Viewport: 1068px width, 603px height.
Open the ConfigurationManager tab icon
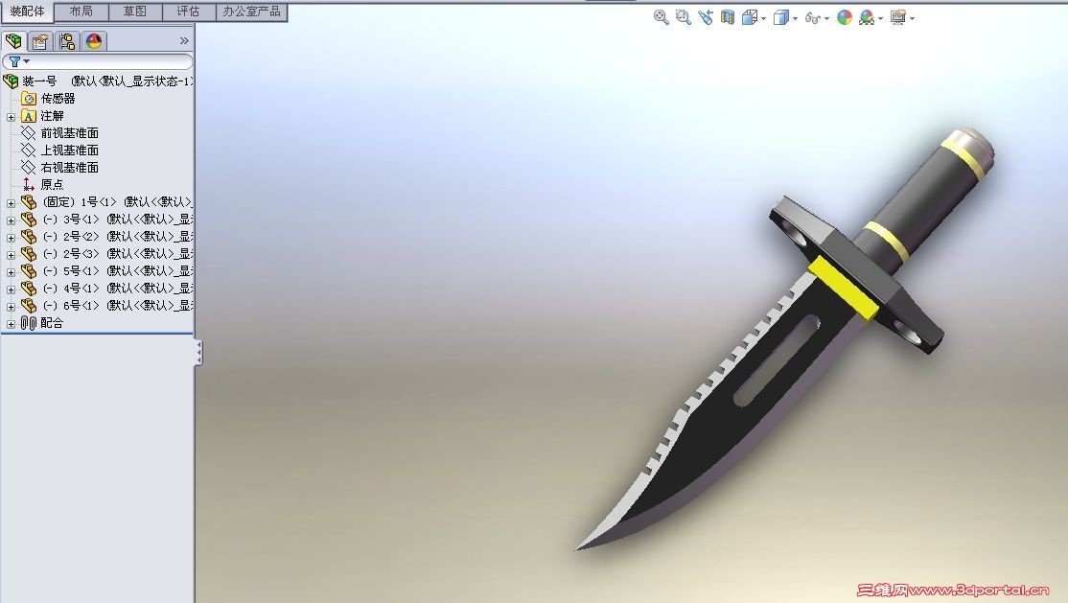[67, 41]
